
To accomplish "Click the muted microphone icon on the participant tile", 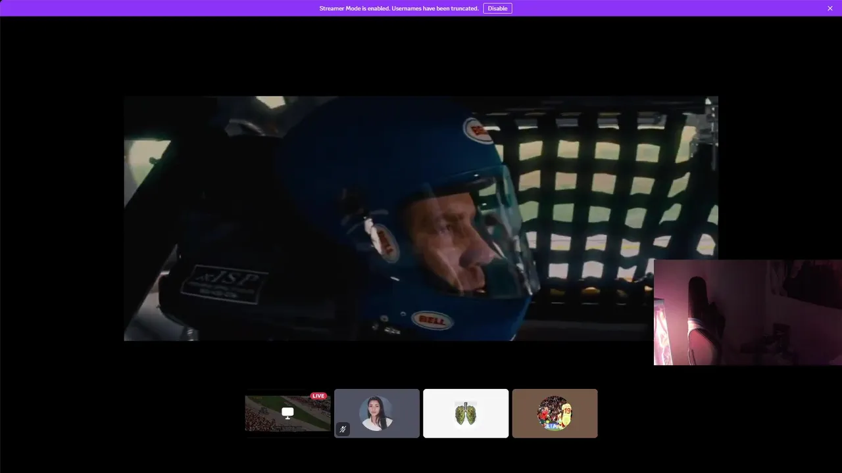I will (343, 430).
